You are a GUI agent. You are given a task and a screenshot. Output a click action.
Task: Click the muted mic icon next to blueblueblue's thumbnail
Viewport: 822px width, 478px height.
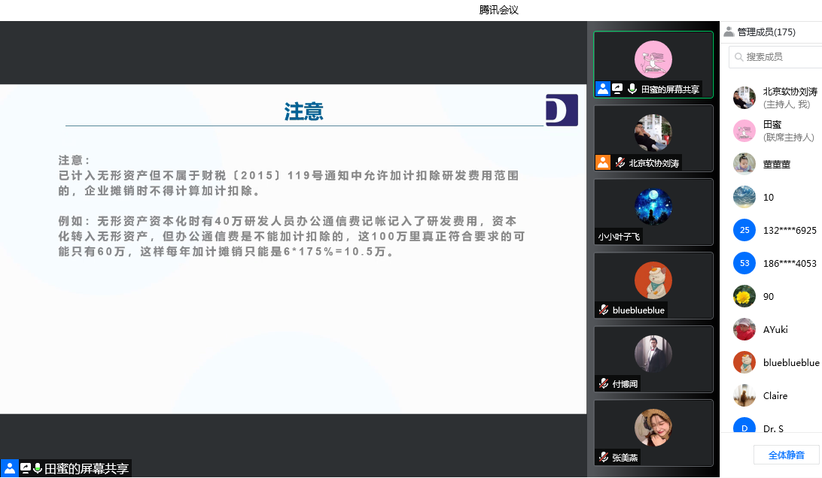click(602, 309)
